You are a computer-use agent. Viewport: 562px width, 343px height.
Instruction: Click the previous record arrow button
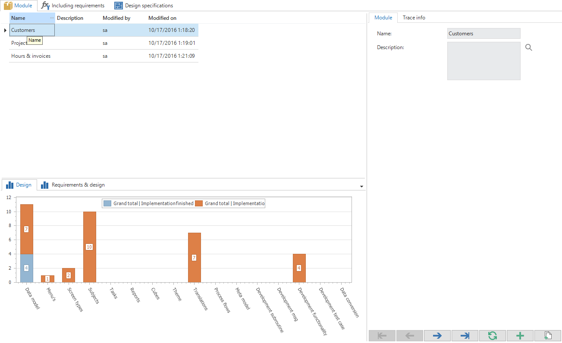click(x=410, y=336)
